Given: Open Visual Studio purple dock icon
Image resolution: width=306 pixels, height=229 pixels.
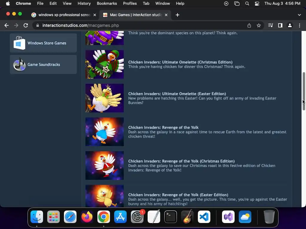Looking at the screenshot, I should 228,217.
